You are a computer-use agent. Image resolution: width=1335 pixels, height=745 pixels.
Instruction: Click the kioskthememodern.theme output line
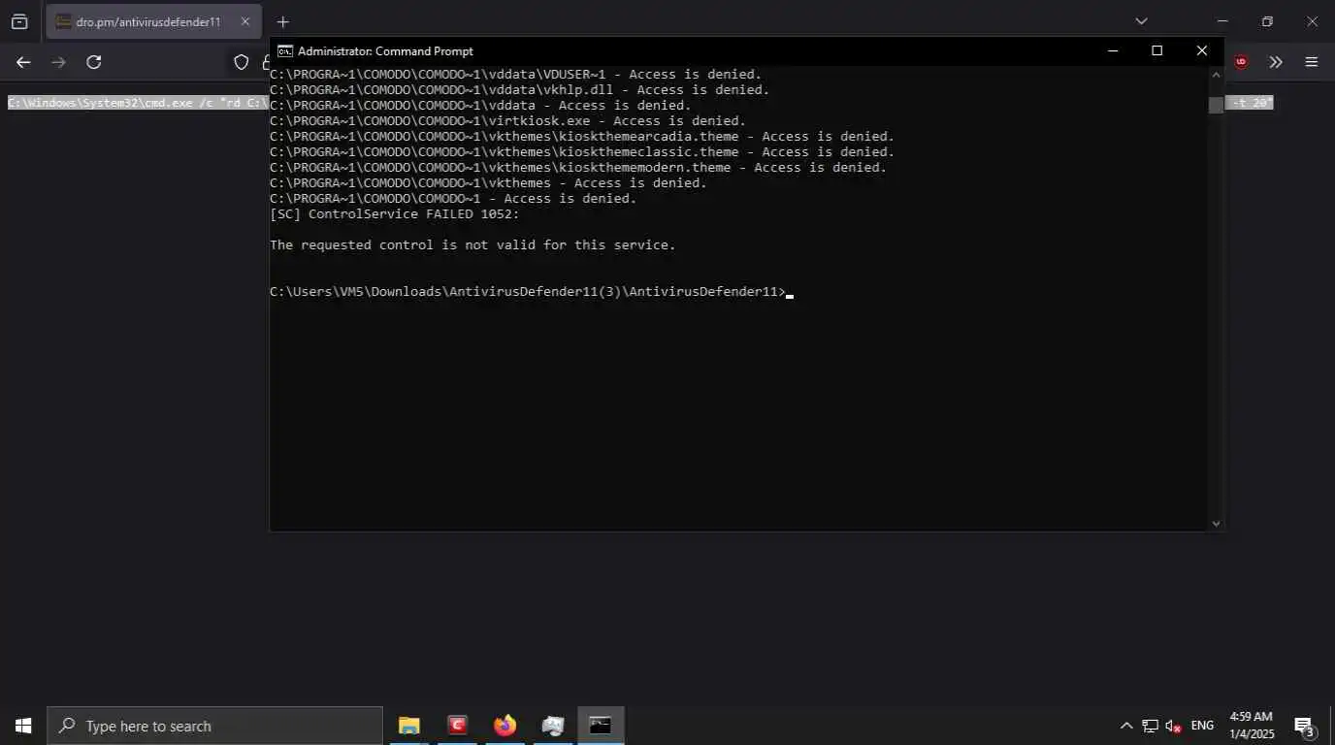(578, 167)
